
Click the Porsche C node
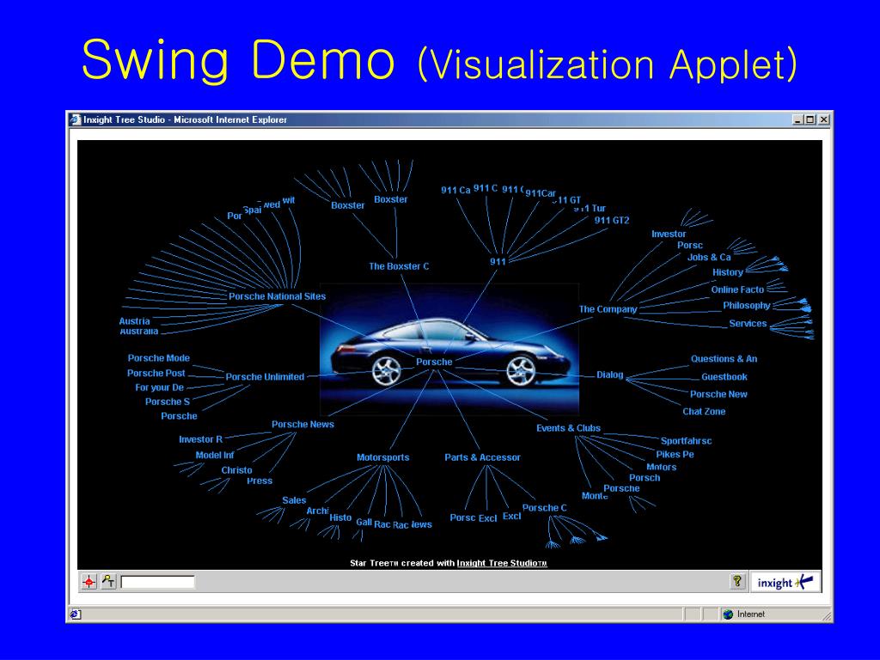point(544,508)
